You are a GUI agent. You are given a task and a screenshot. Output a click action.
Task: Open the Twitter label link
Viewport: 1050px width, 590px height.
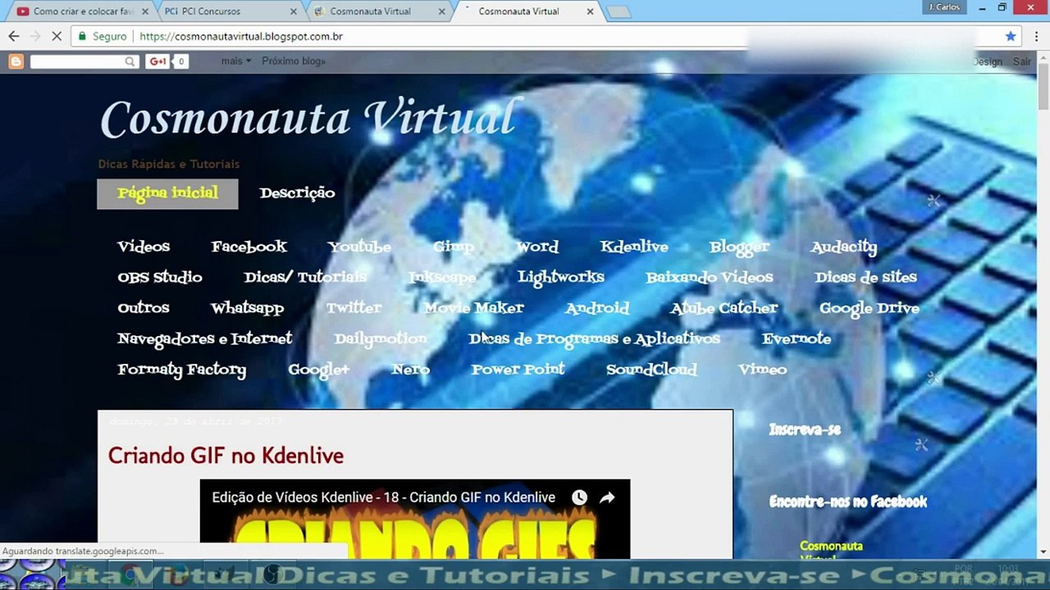pyautogui.click(x=354, y=308)
